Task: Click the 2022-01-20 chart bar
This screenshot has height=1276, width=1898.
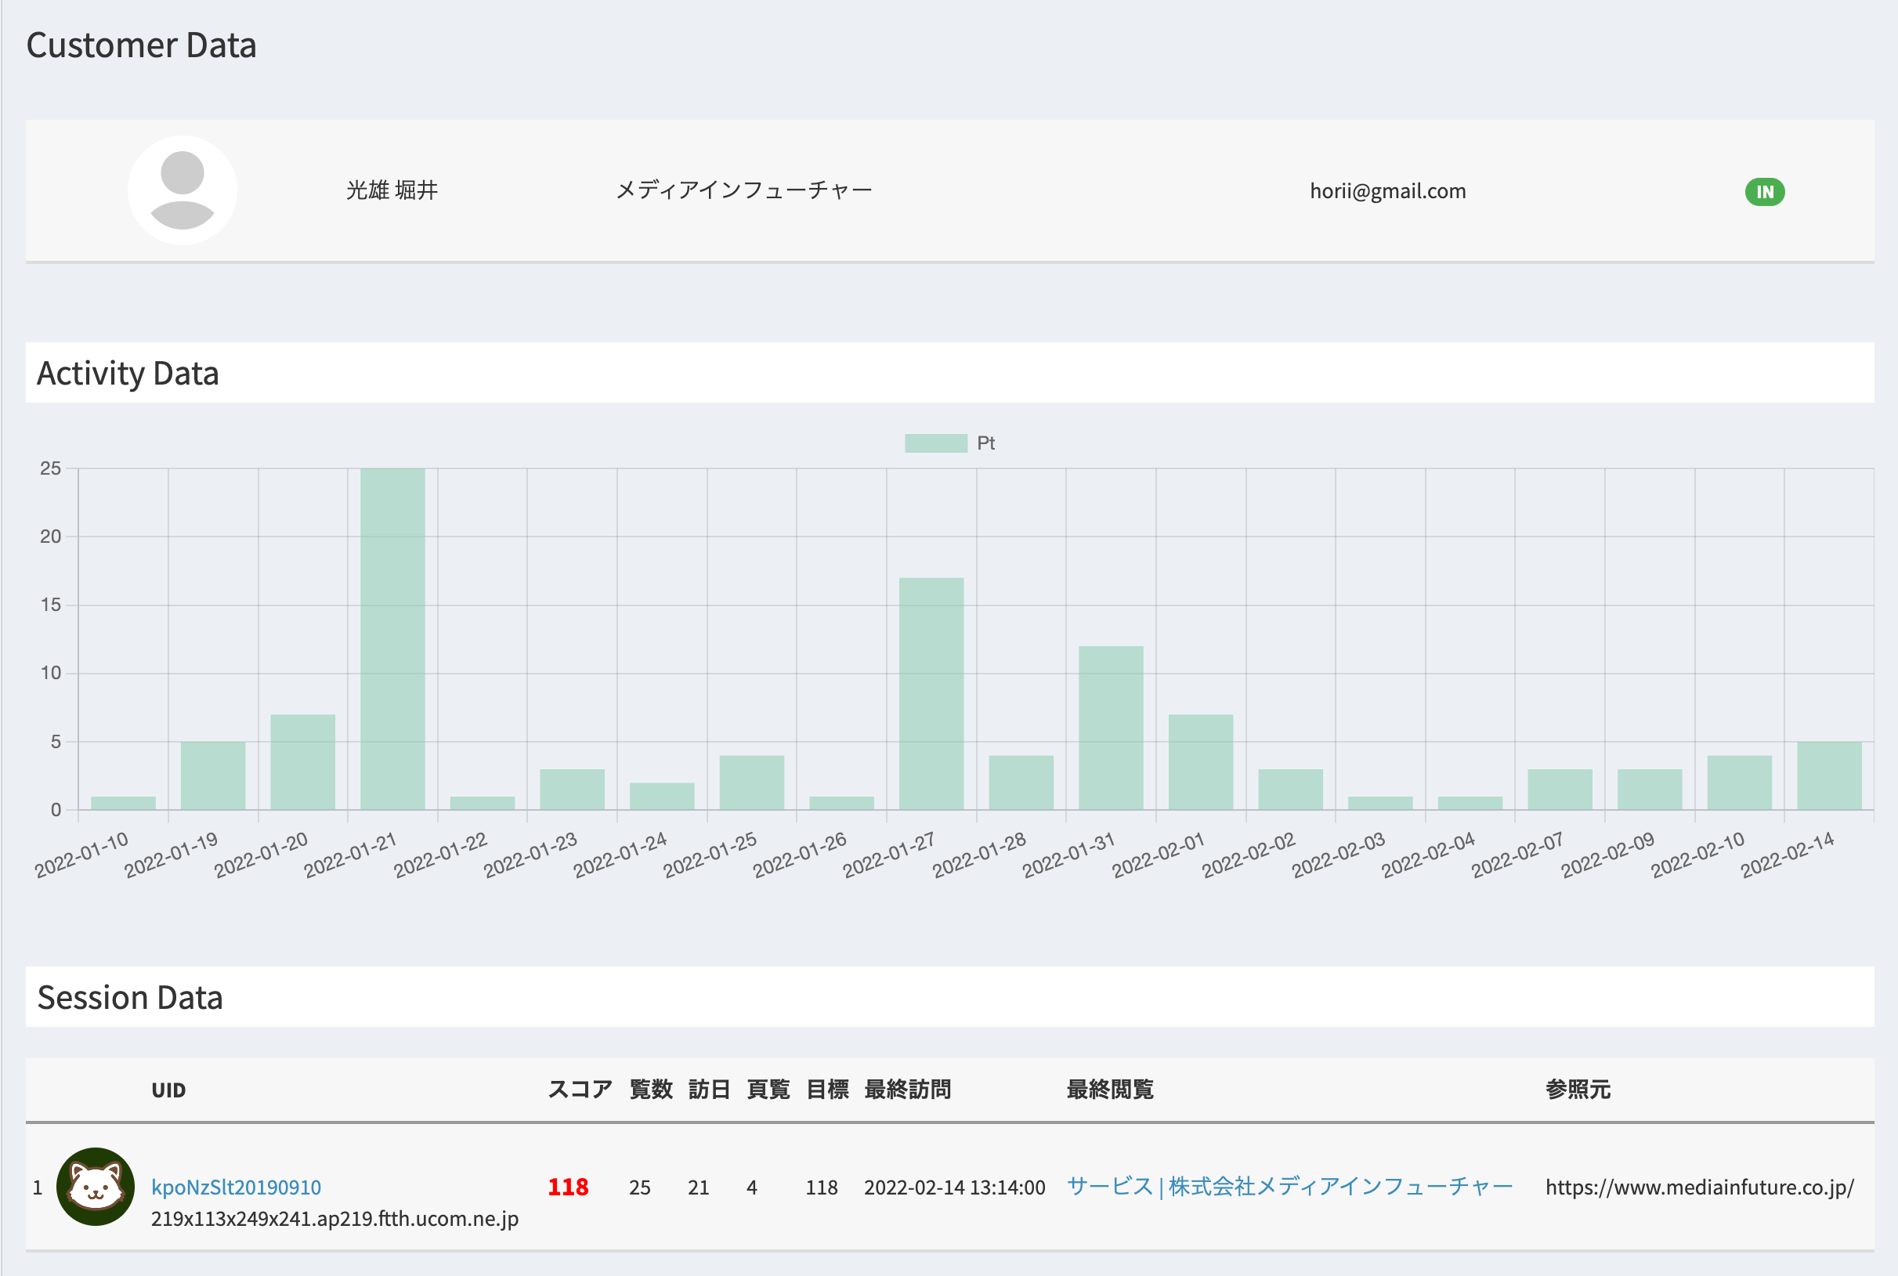Action: [x=302, y=761]
